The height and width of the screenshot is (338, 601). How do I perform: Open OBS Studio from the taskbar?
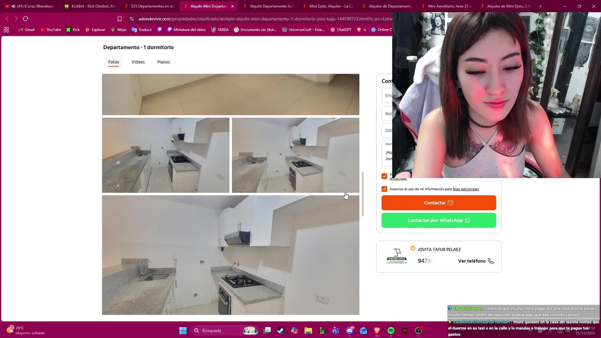click(418, 330)
